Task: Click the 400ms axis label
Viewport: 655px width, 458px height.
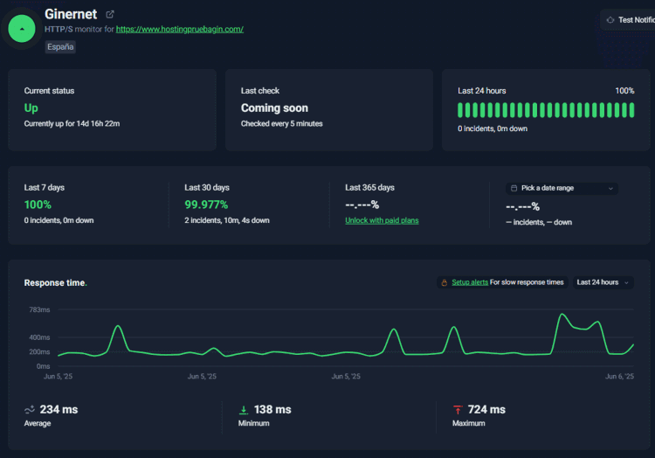Action: (39, 337)
